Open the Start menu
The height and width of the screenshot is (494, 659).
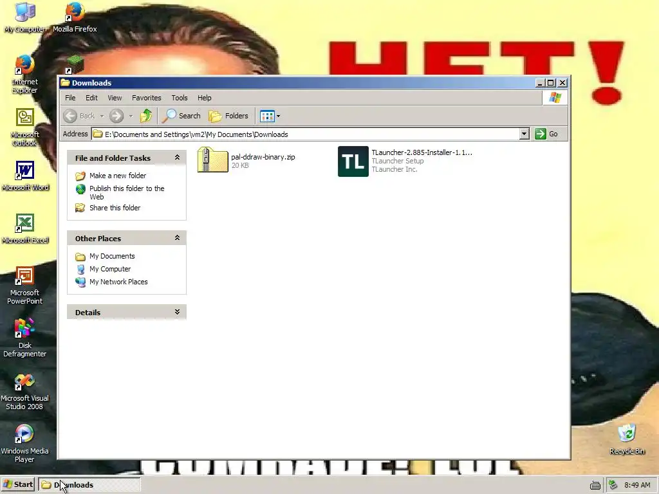tap(18, 484)
